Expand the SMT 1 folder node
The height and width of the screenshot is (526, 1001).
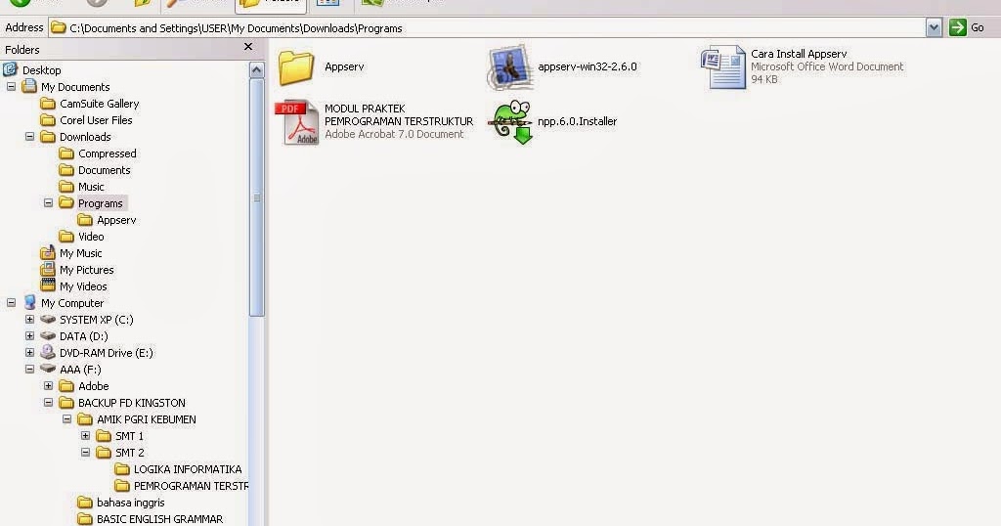(85, 435)
